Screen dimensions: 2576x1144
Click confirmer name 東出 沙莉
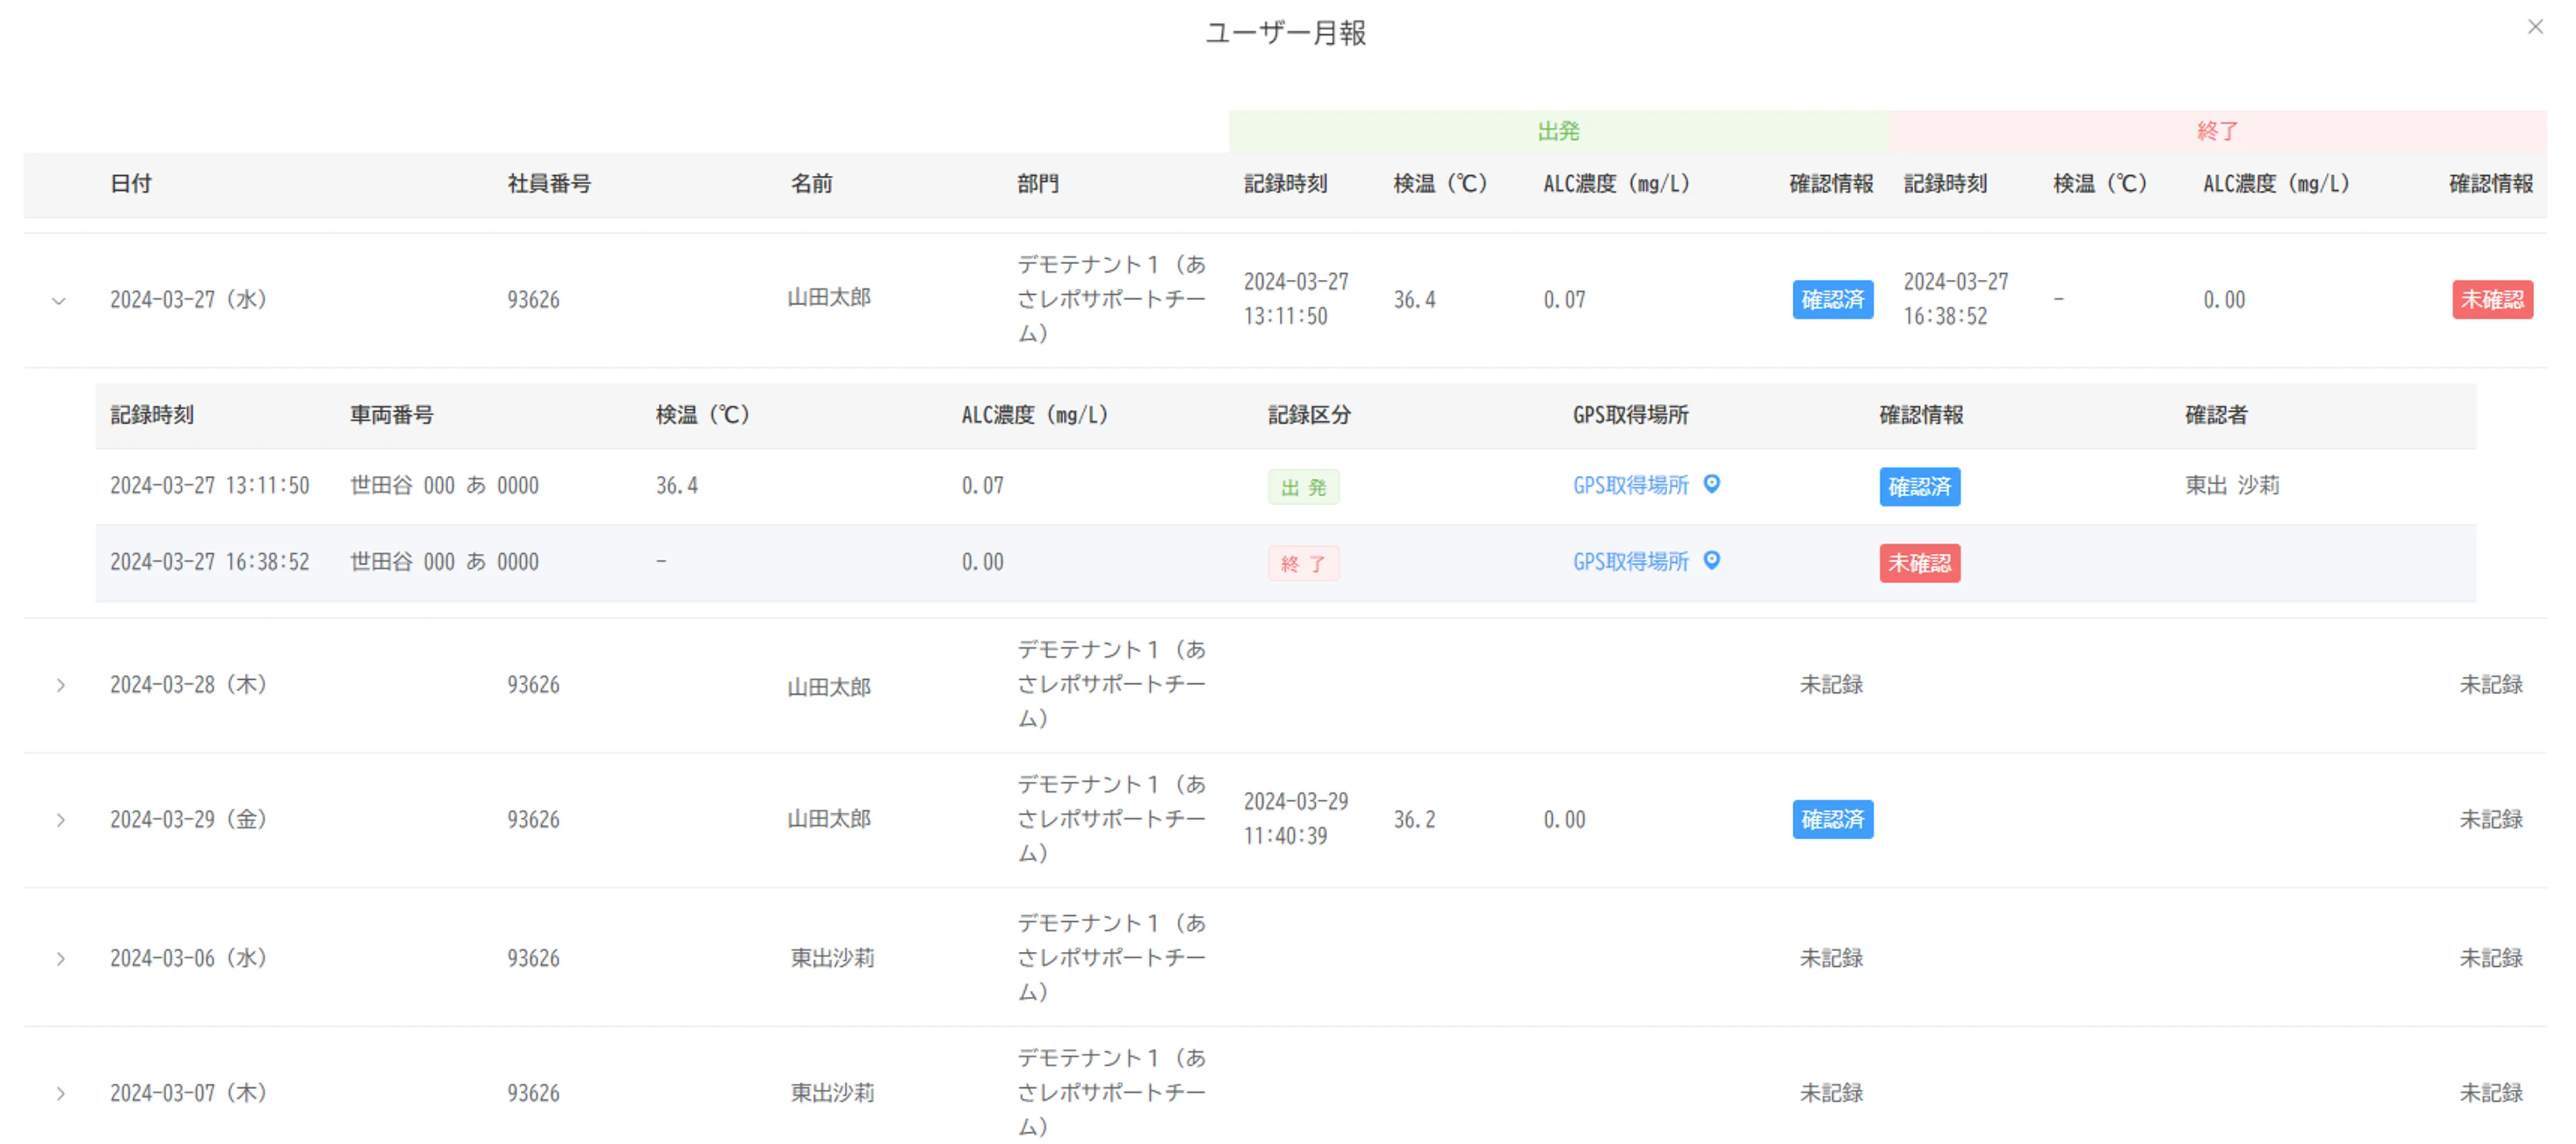(x=2232, y=486)
